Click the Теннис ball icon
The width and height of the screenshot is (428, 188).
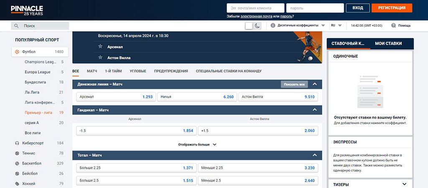17,153
